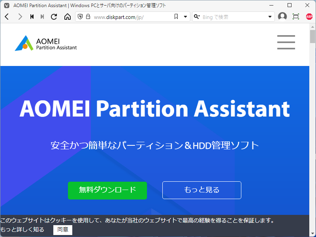Expand the search field history dropdown
This screenshot has height=237, width=316.
point(270,17)
